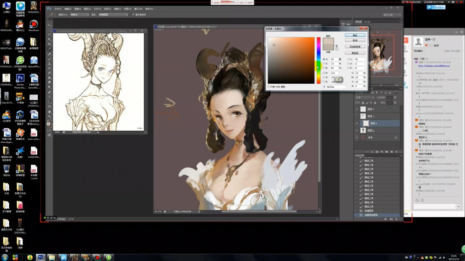Hide layer 图层 6 visibility eye
Screen dimensions: 465x261
pos(356,123)
